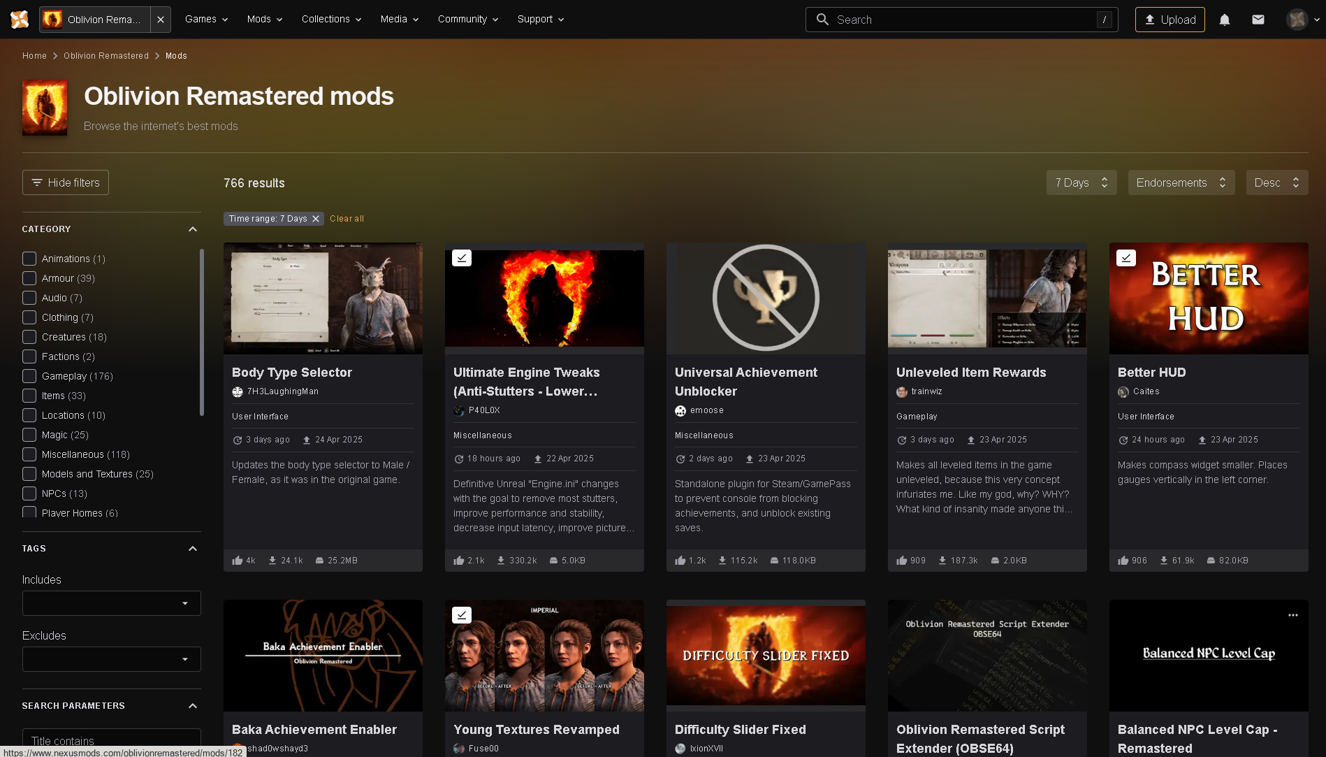Viewport: 1326px width, 757px height.
Task: Collapse the TAGS filter section
Action: (193, 549)
